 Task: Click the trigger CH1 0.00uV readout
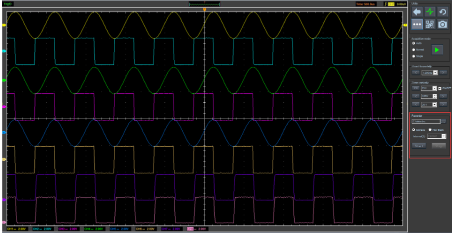click(395, 4)
